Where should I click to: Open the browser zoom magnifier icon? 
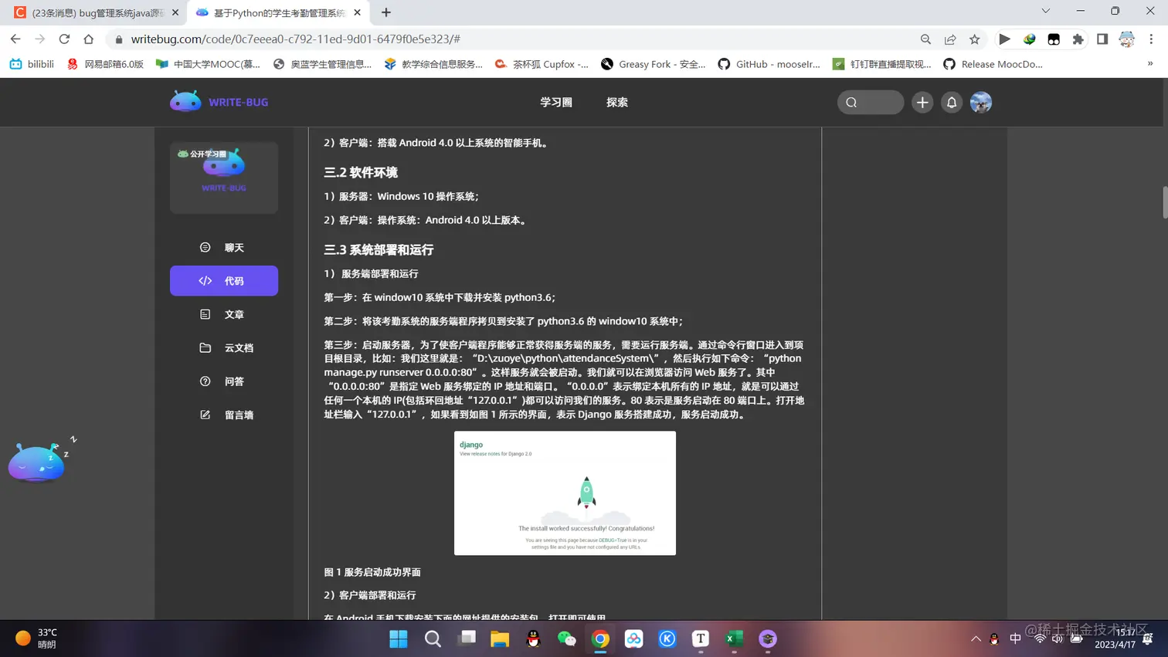[x=925, y=39]
